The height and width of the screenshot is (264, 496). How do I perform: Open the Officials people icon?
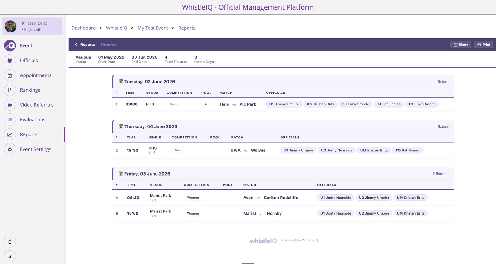click(x=10, y=60)
